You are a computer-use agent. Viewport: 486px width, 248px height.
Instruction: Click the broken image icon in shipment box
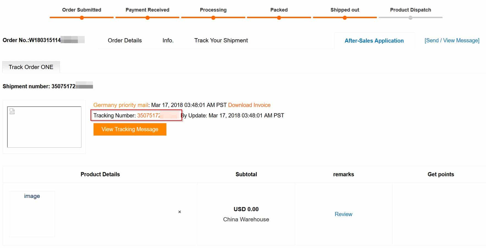[12, 111]
